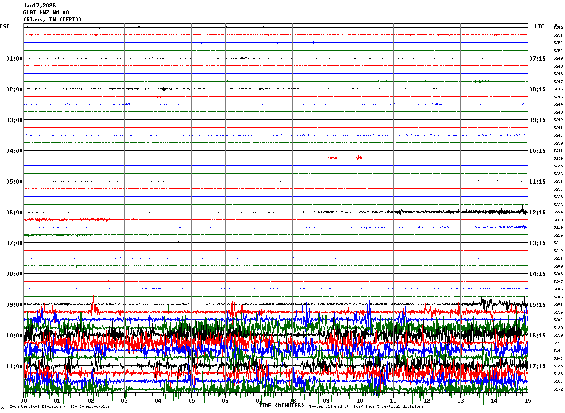The width and height of the screenshot is (565, 413).
Task: Click the "Traces clipped at plus/minus 5 vertical divisions" note
Action: coord(366,407)
